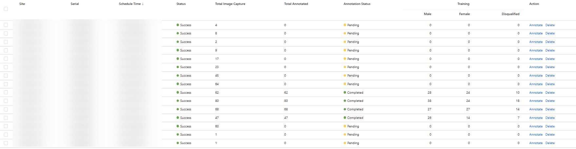Click the Total Image Capture column header

point(230,4)
